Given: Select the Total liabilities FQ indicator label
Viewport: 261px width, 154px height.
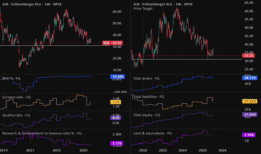Looking at the screenshot, I should pyautogui.click(x=149, y=97).
